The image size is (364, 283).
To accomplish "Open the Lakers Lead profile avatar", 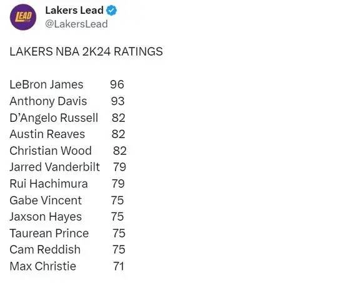I will tap(23, 17).
